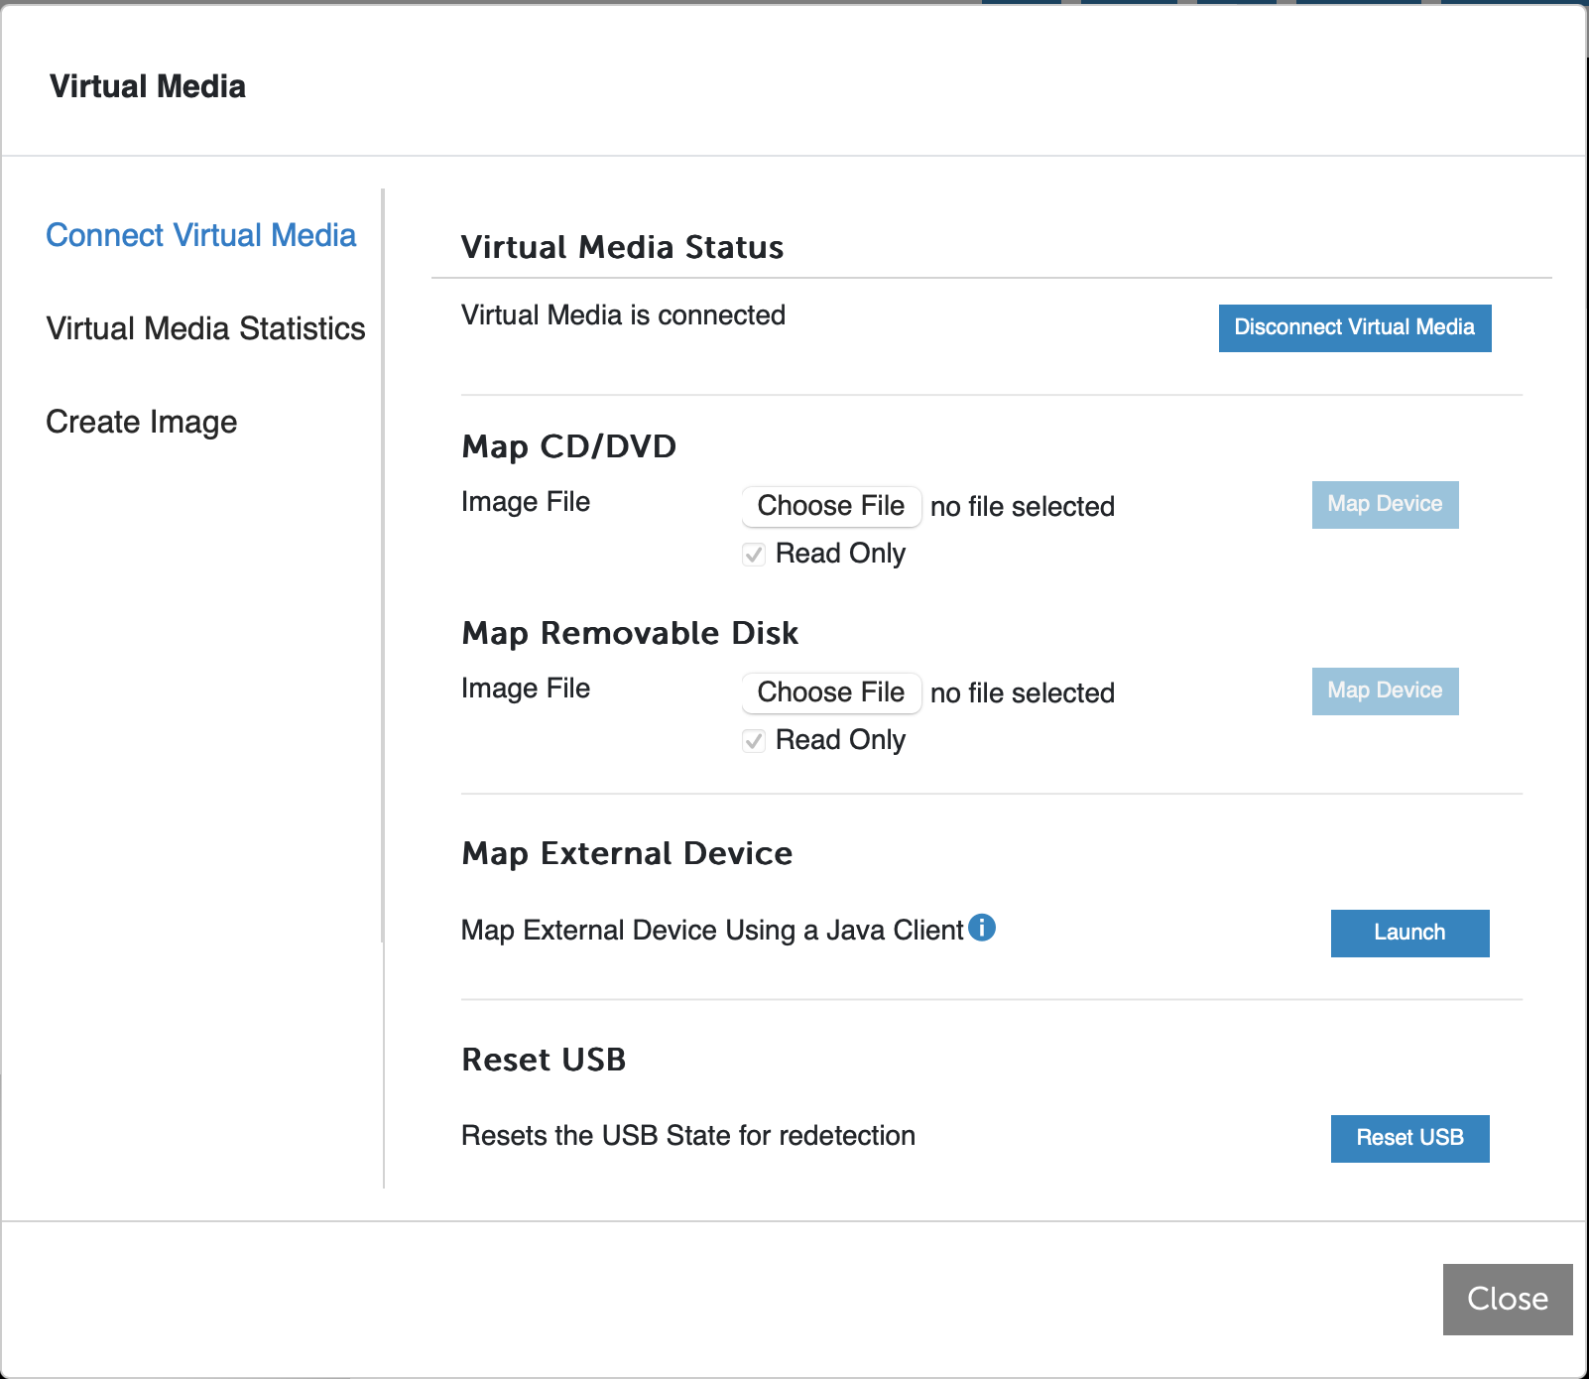
Task: Click Map Device for CD/DVD
Action: coord(1384,504)
